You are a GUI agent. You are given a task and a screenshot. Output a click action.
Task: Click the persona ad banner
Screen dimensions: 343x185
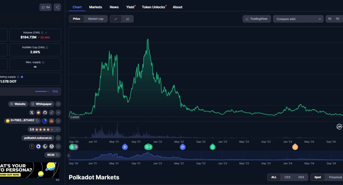(29, 170)
